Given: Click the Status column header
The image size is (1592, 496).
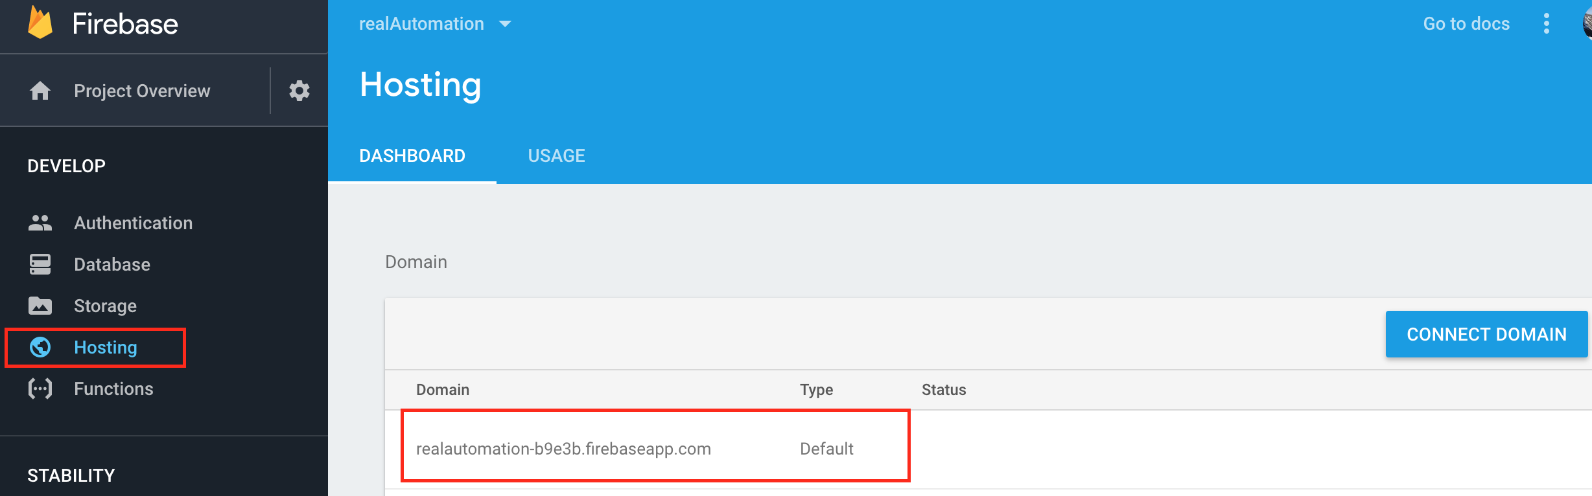Looking at the screenshot, I should [x=944, y=390].
